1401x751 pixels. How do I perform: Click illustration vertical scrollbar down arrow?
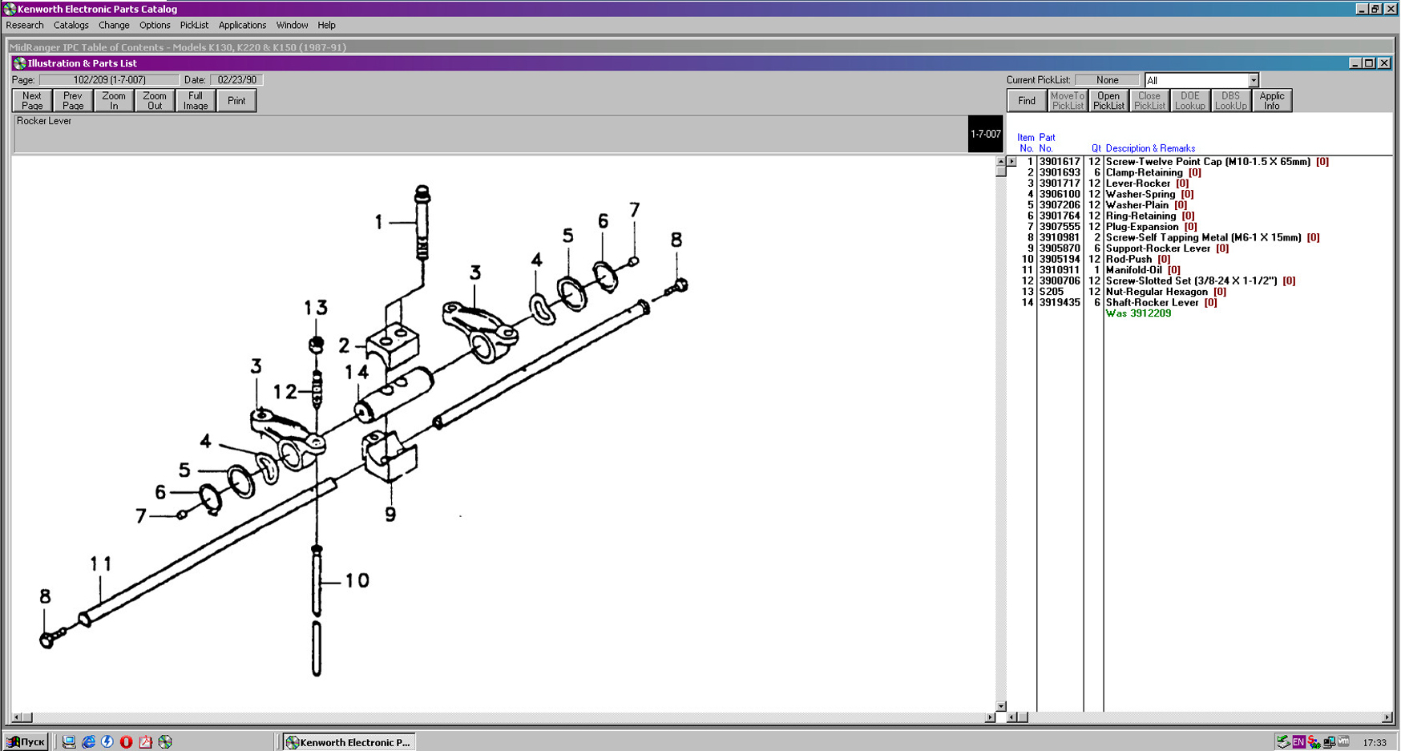(1000, 706)
